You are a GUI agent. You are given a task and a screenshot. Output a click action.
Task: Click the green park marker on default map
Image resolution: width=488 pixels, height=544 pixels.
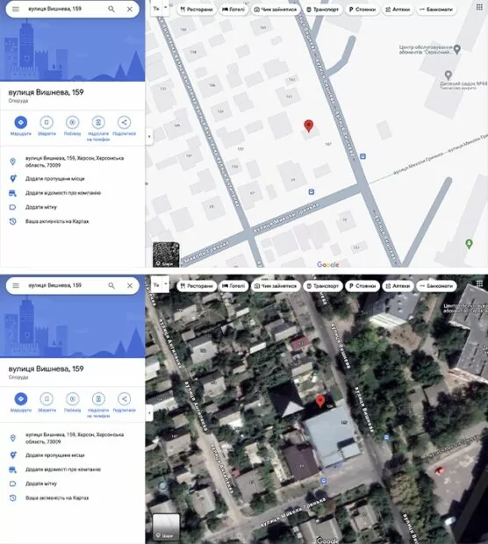[x=469, y=244]
